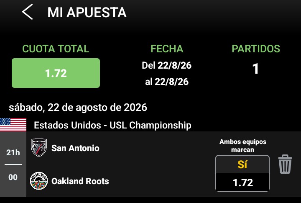Image resolution: width=301 pixels, height=203 pixels.
Task: Tap the green 1.72 total odds box
Action: pos(56,73)
